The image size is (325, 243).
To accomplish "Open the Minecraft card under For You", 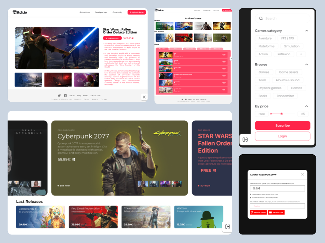I will pos(164,26).
